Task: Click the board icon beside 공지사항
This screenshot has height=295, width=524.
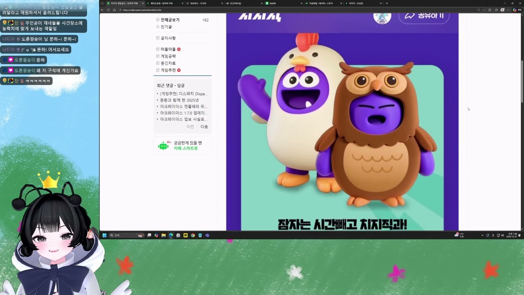Action: point(158,38)
